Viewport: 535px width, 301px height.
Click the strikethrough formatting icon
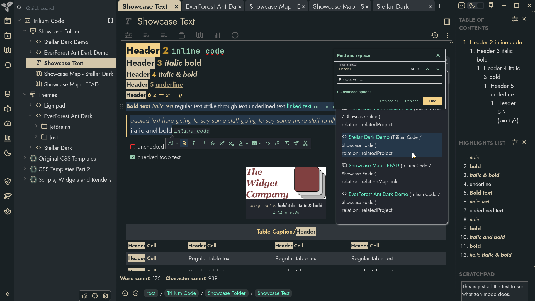pyautogui.click(x=212, y=143)
